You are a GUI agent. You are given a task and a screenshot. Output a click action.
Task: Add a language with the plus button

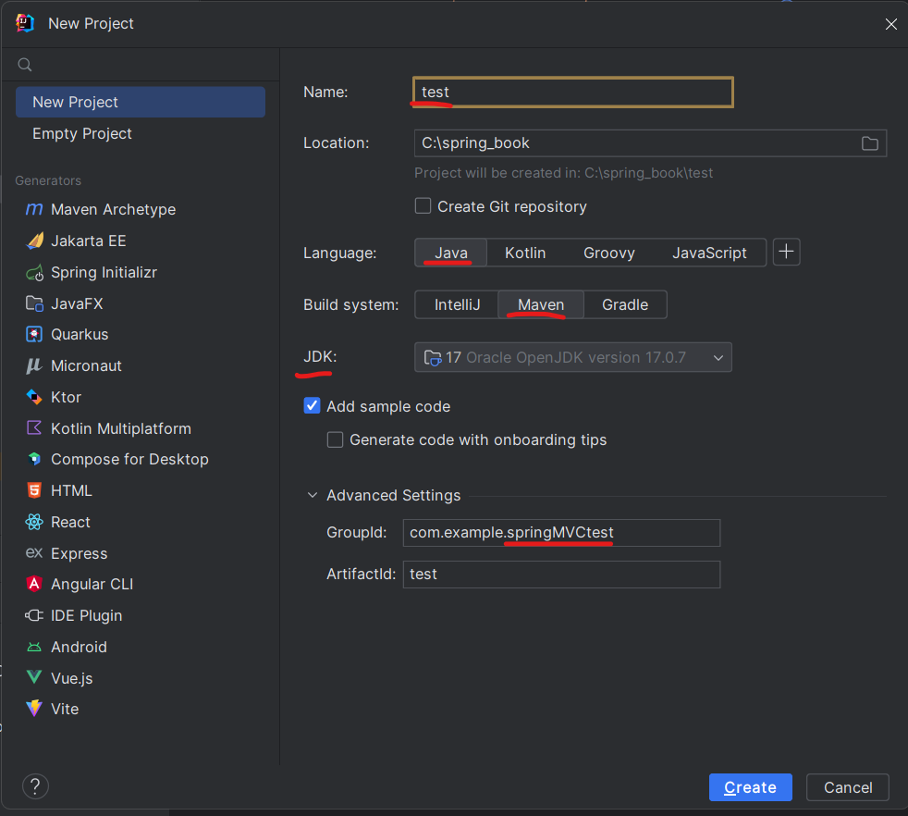coord(786,252)
